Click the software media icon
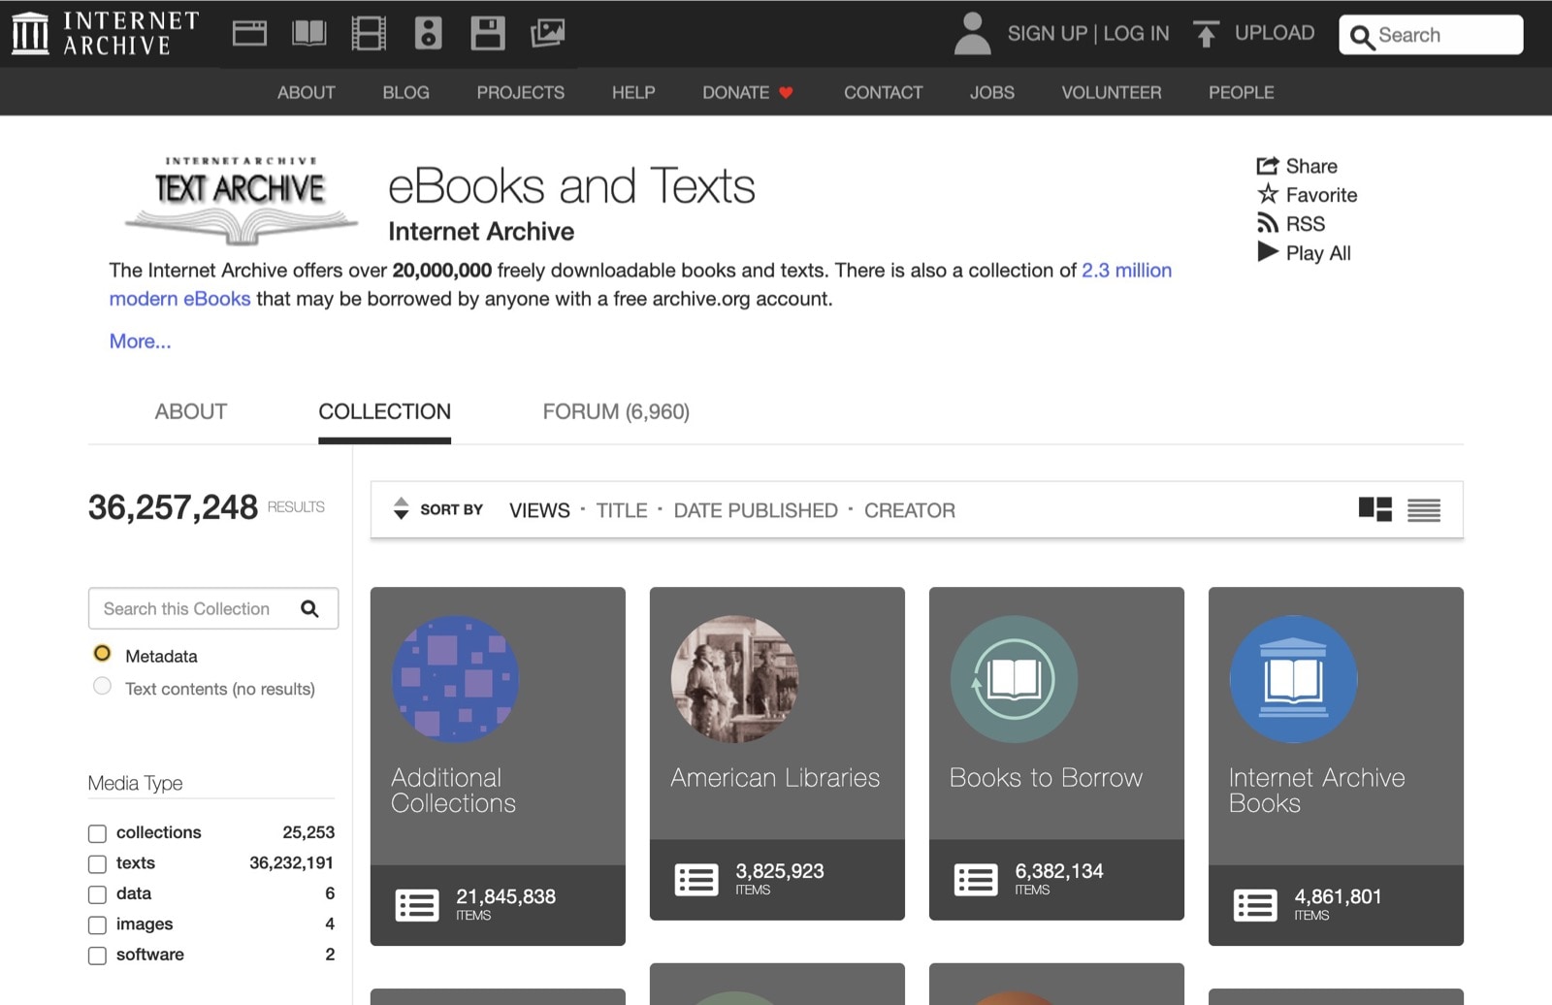This screenshot has height=1005, width=1552. click(x=488, y=32)
